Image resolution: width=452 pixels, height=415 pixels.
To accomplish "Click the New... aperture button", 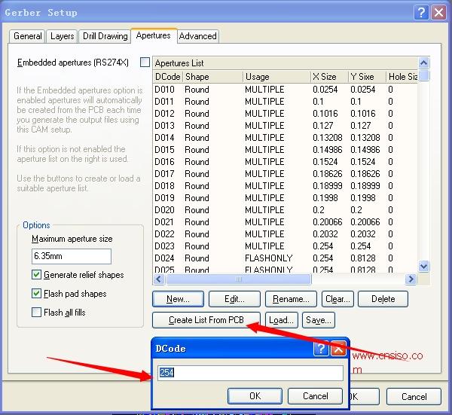I will 178,299.
